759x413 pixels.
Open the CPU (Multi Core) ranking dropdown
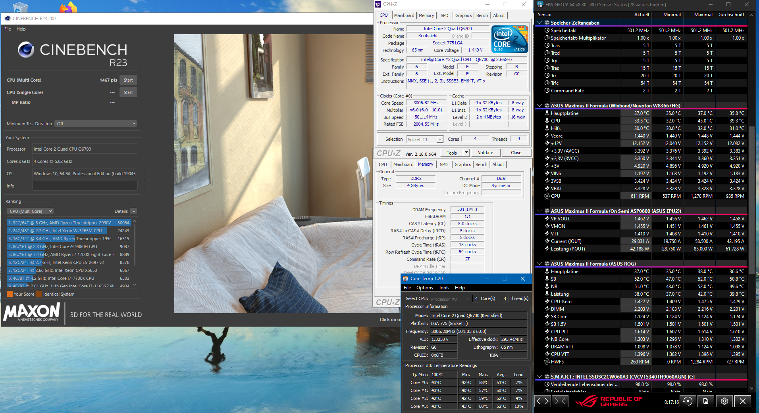(31, 211)
